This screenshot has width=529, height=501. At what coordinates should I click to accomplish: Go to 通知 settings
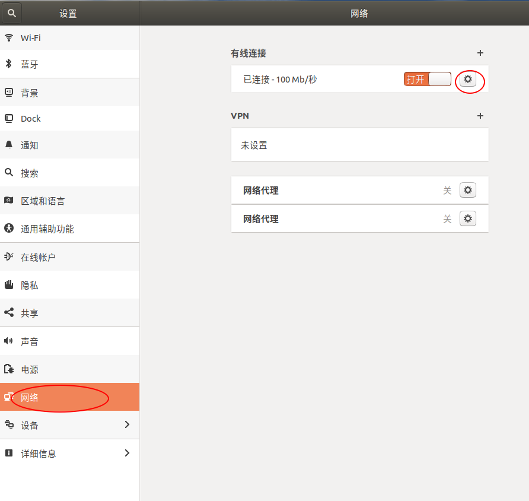tap(69, 145)
